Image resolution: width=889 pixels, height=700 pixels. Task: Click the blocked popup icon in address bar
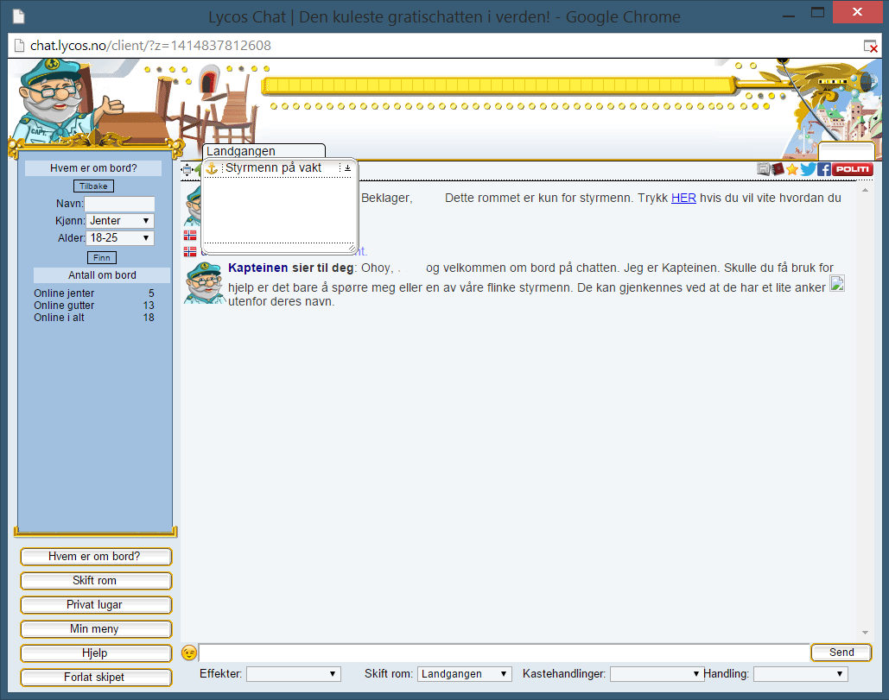click(870, 46)
